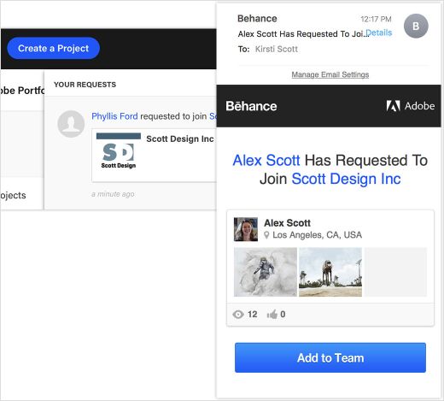The image size is (444, 401).
Task: Open Alex Scott link in email headline
Action: click(266, 160)
